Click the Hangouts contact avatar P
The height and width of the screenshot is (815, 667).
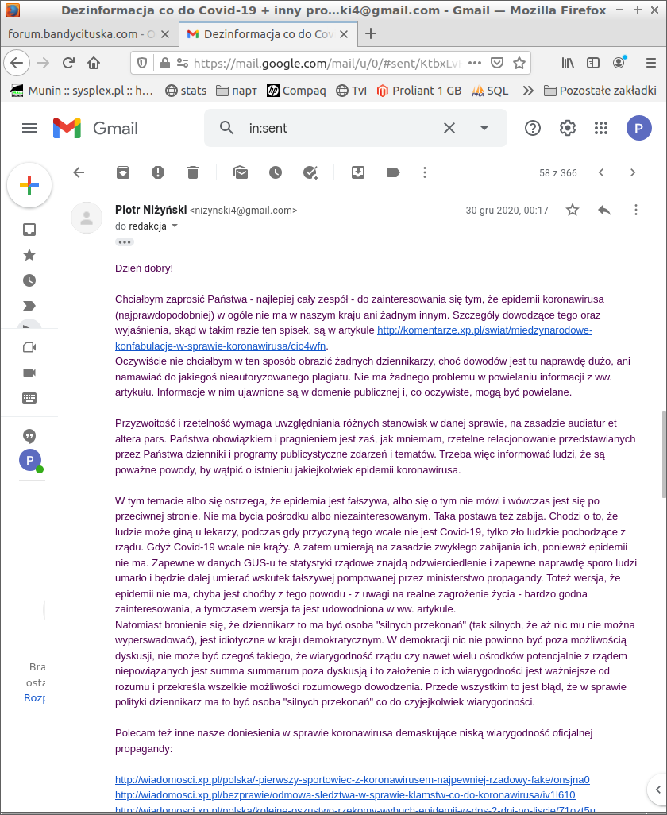point(30,461)
